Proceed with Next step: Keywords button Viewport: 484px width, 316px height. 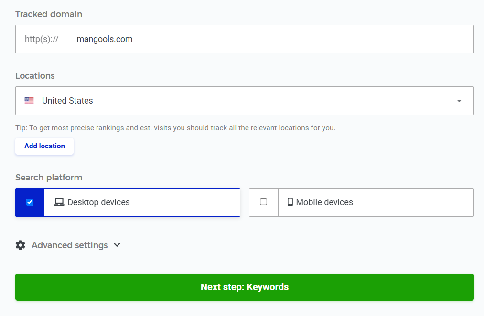point(245,287)
